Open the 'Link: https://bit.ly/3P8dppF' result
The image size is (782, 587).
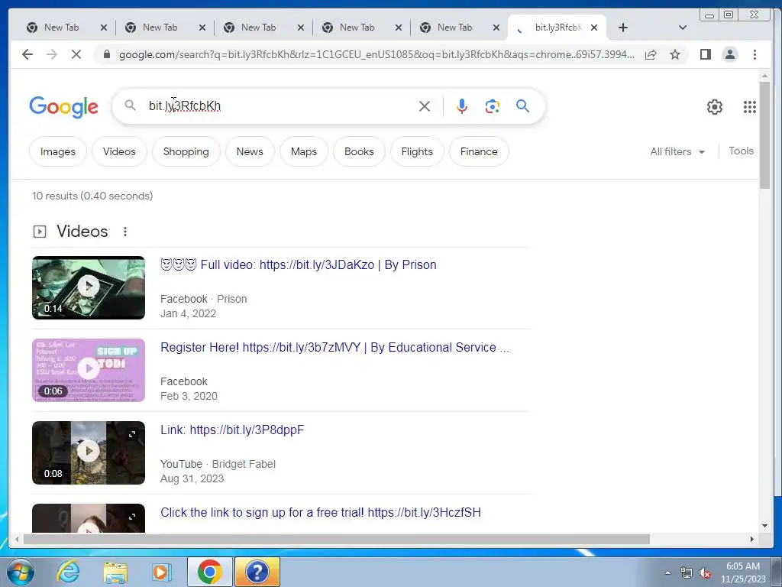point(232,430)
